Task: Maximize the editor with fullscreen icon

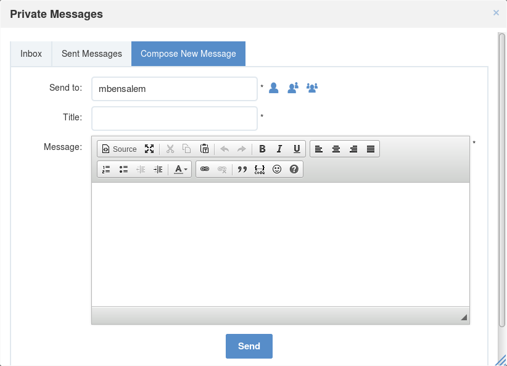Action: click(149, 149)
